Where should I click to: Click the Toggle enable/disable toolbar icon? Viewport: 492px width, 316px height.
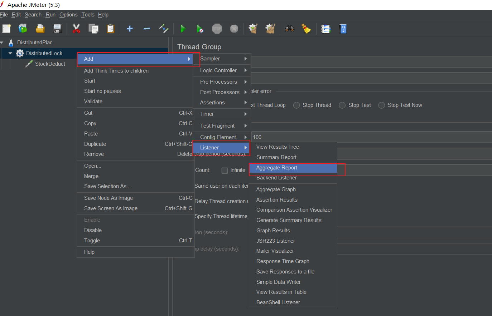coord(164,29)
